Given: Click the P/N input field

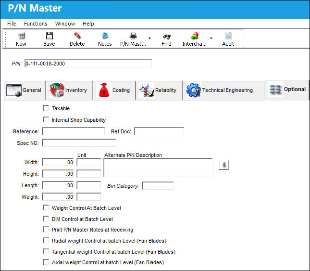Looking at the screenshot, I should tap(88, 64).
